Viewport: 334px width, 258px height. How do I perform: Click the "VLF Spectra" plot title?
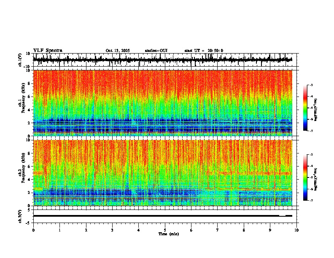tap(48, 51)
